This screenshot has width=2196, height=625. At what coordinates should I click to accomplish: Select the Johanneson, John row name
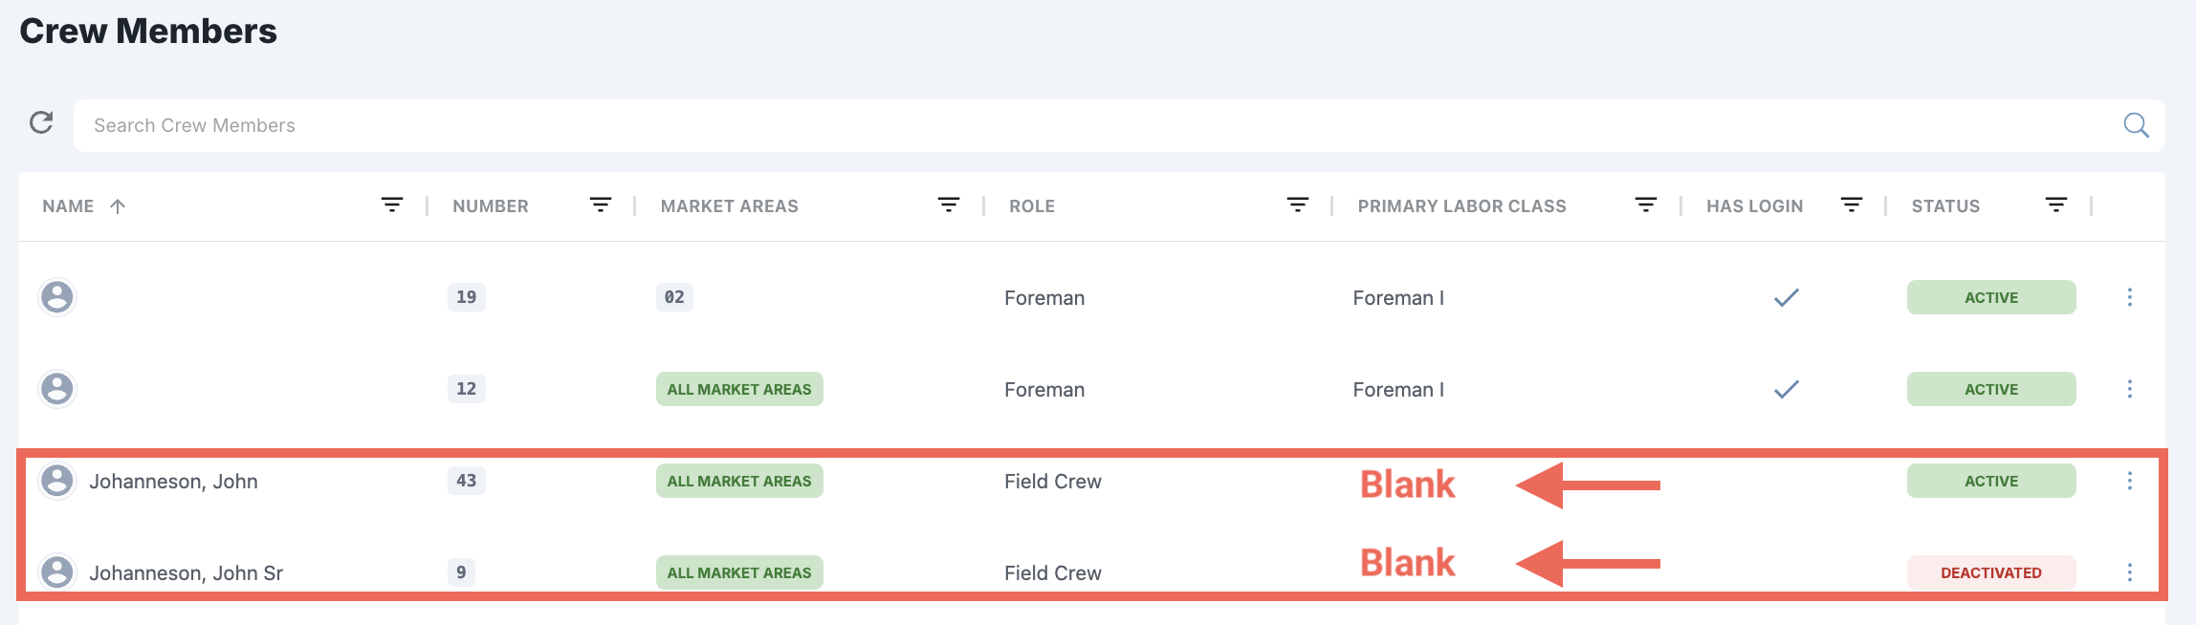[x=173, y=481]
